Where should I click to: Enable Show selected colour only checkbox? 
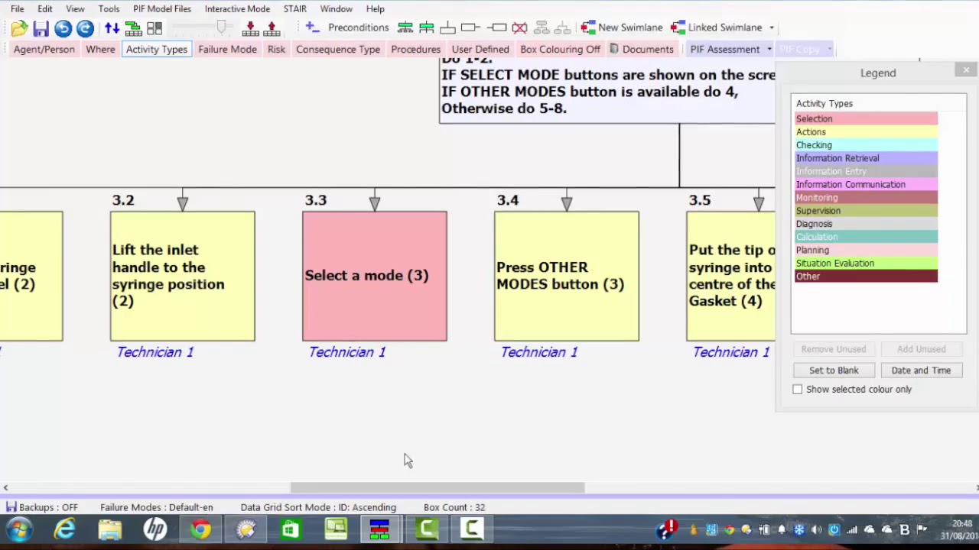tap(798, 390)
